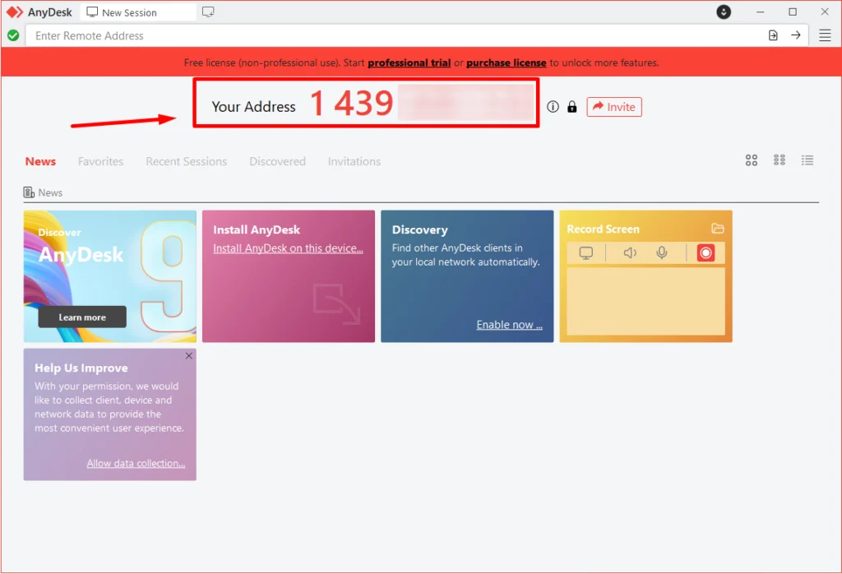Open the file transfer icon in address bar
The height and width of the screenshot is (574, 842).
[773, 35]
